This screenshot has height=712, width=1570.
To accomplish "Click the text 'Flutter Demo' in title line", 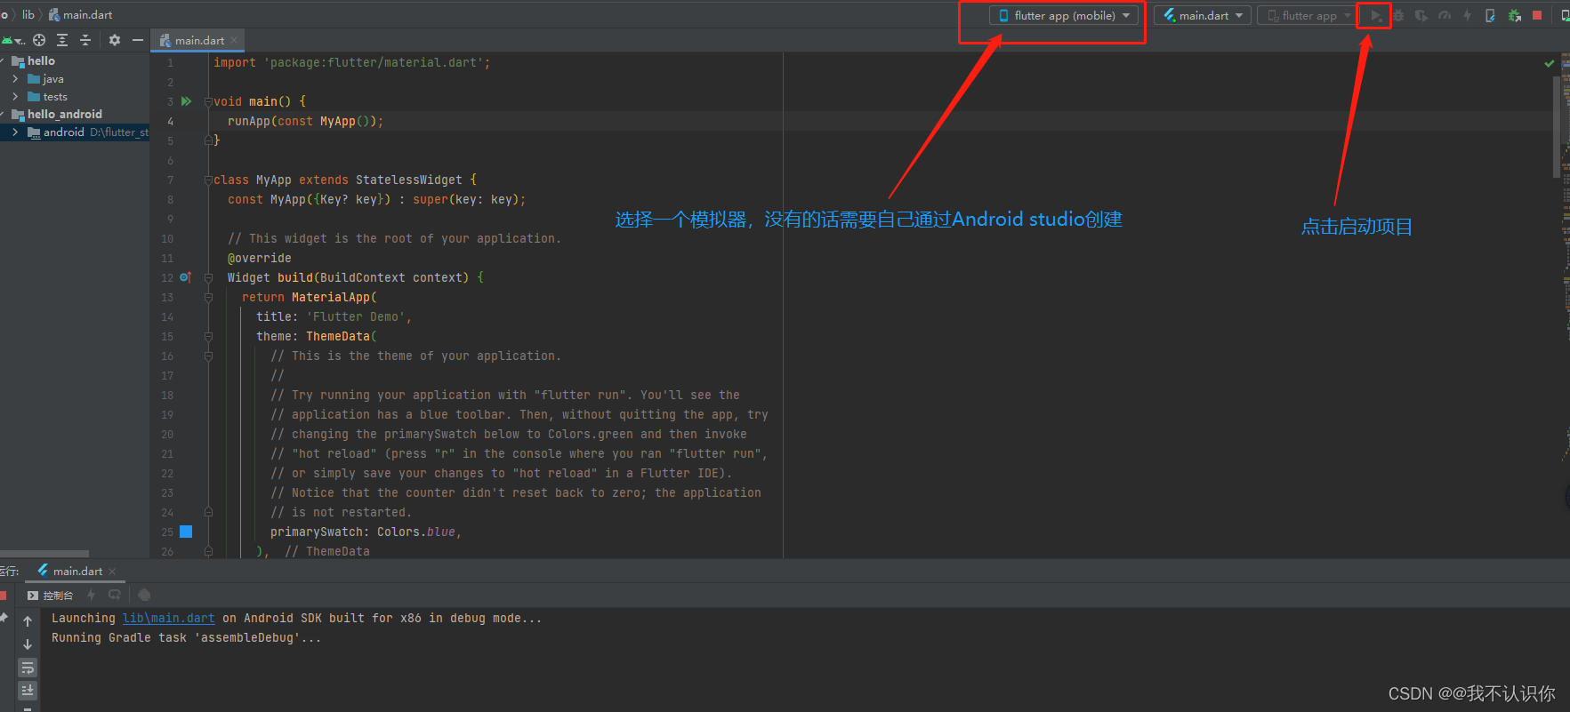I will coord(356,316).
